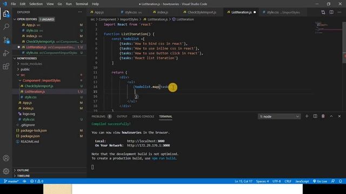Open the Help menu

[95, 4]
